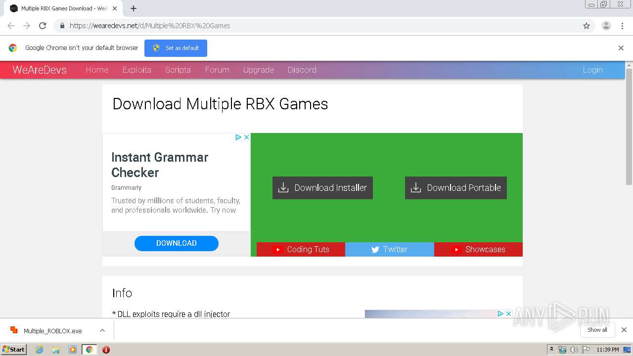The image size is (633, 356).
Task: Open the network tray icon
Action: click(562, 350)
